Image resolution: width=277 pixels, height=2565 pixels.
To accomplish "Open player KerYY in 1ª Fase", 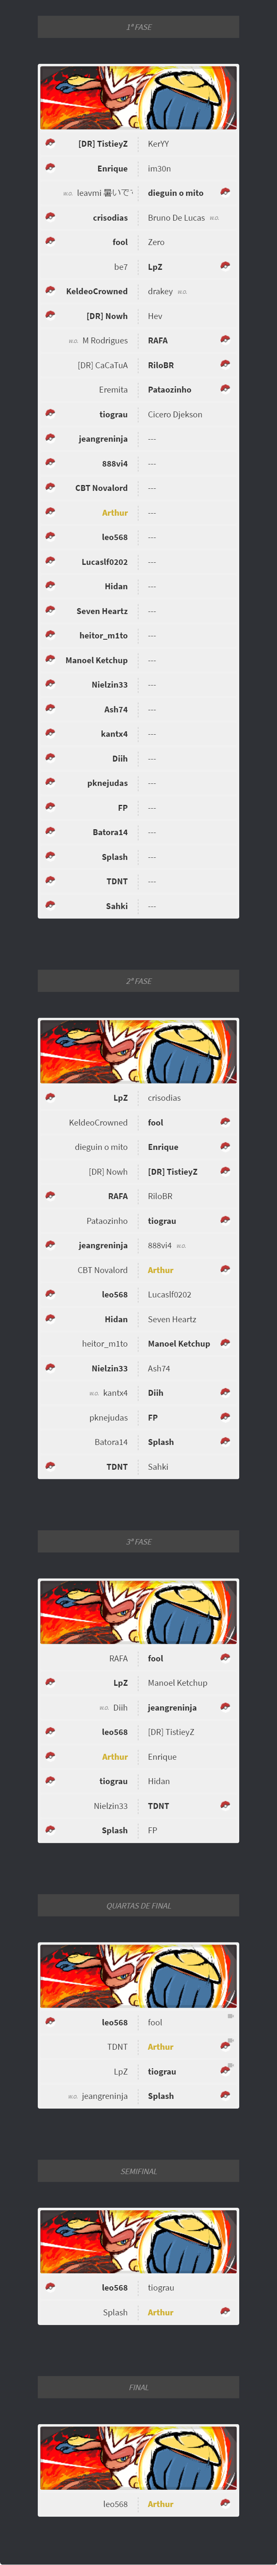I will point(159,143).
